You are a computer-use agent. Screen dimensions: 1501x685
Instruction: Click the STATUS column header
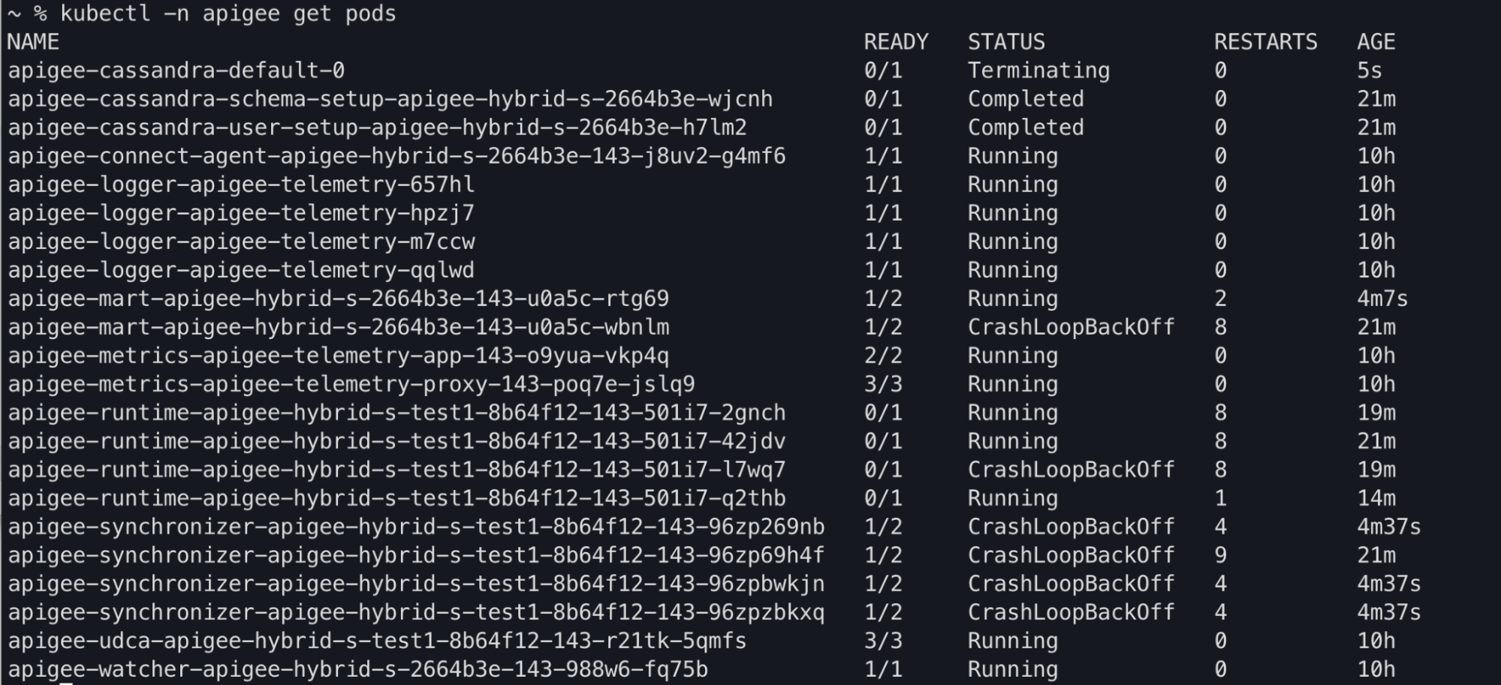coord(1006,42)
